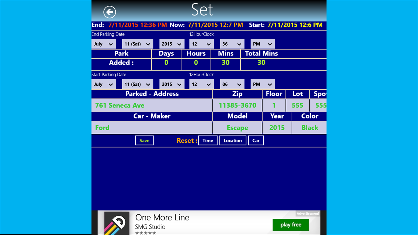The image size is (418, 235).
Task: Open the Start Parking month dropdown
Action: 103,84
